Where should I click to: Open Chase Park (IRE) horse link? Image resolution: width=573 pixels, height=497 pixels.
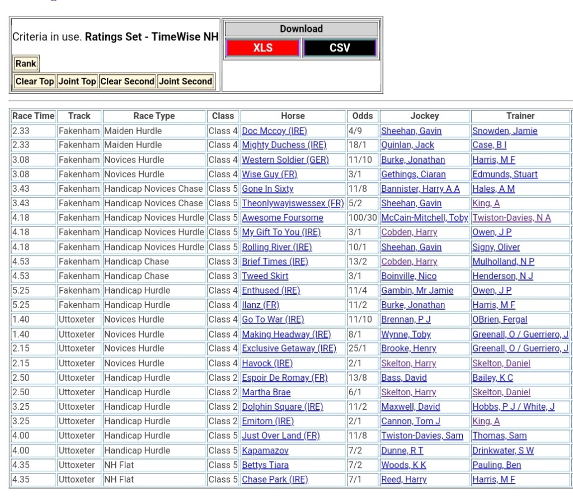point(275,480)
